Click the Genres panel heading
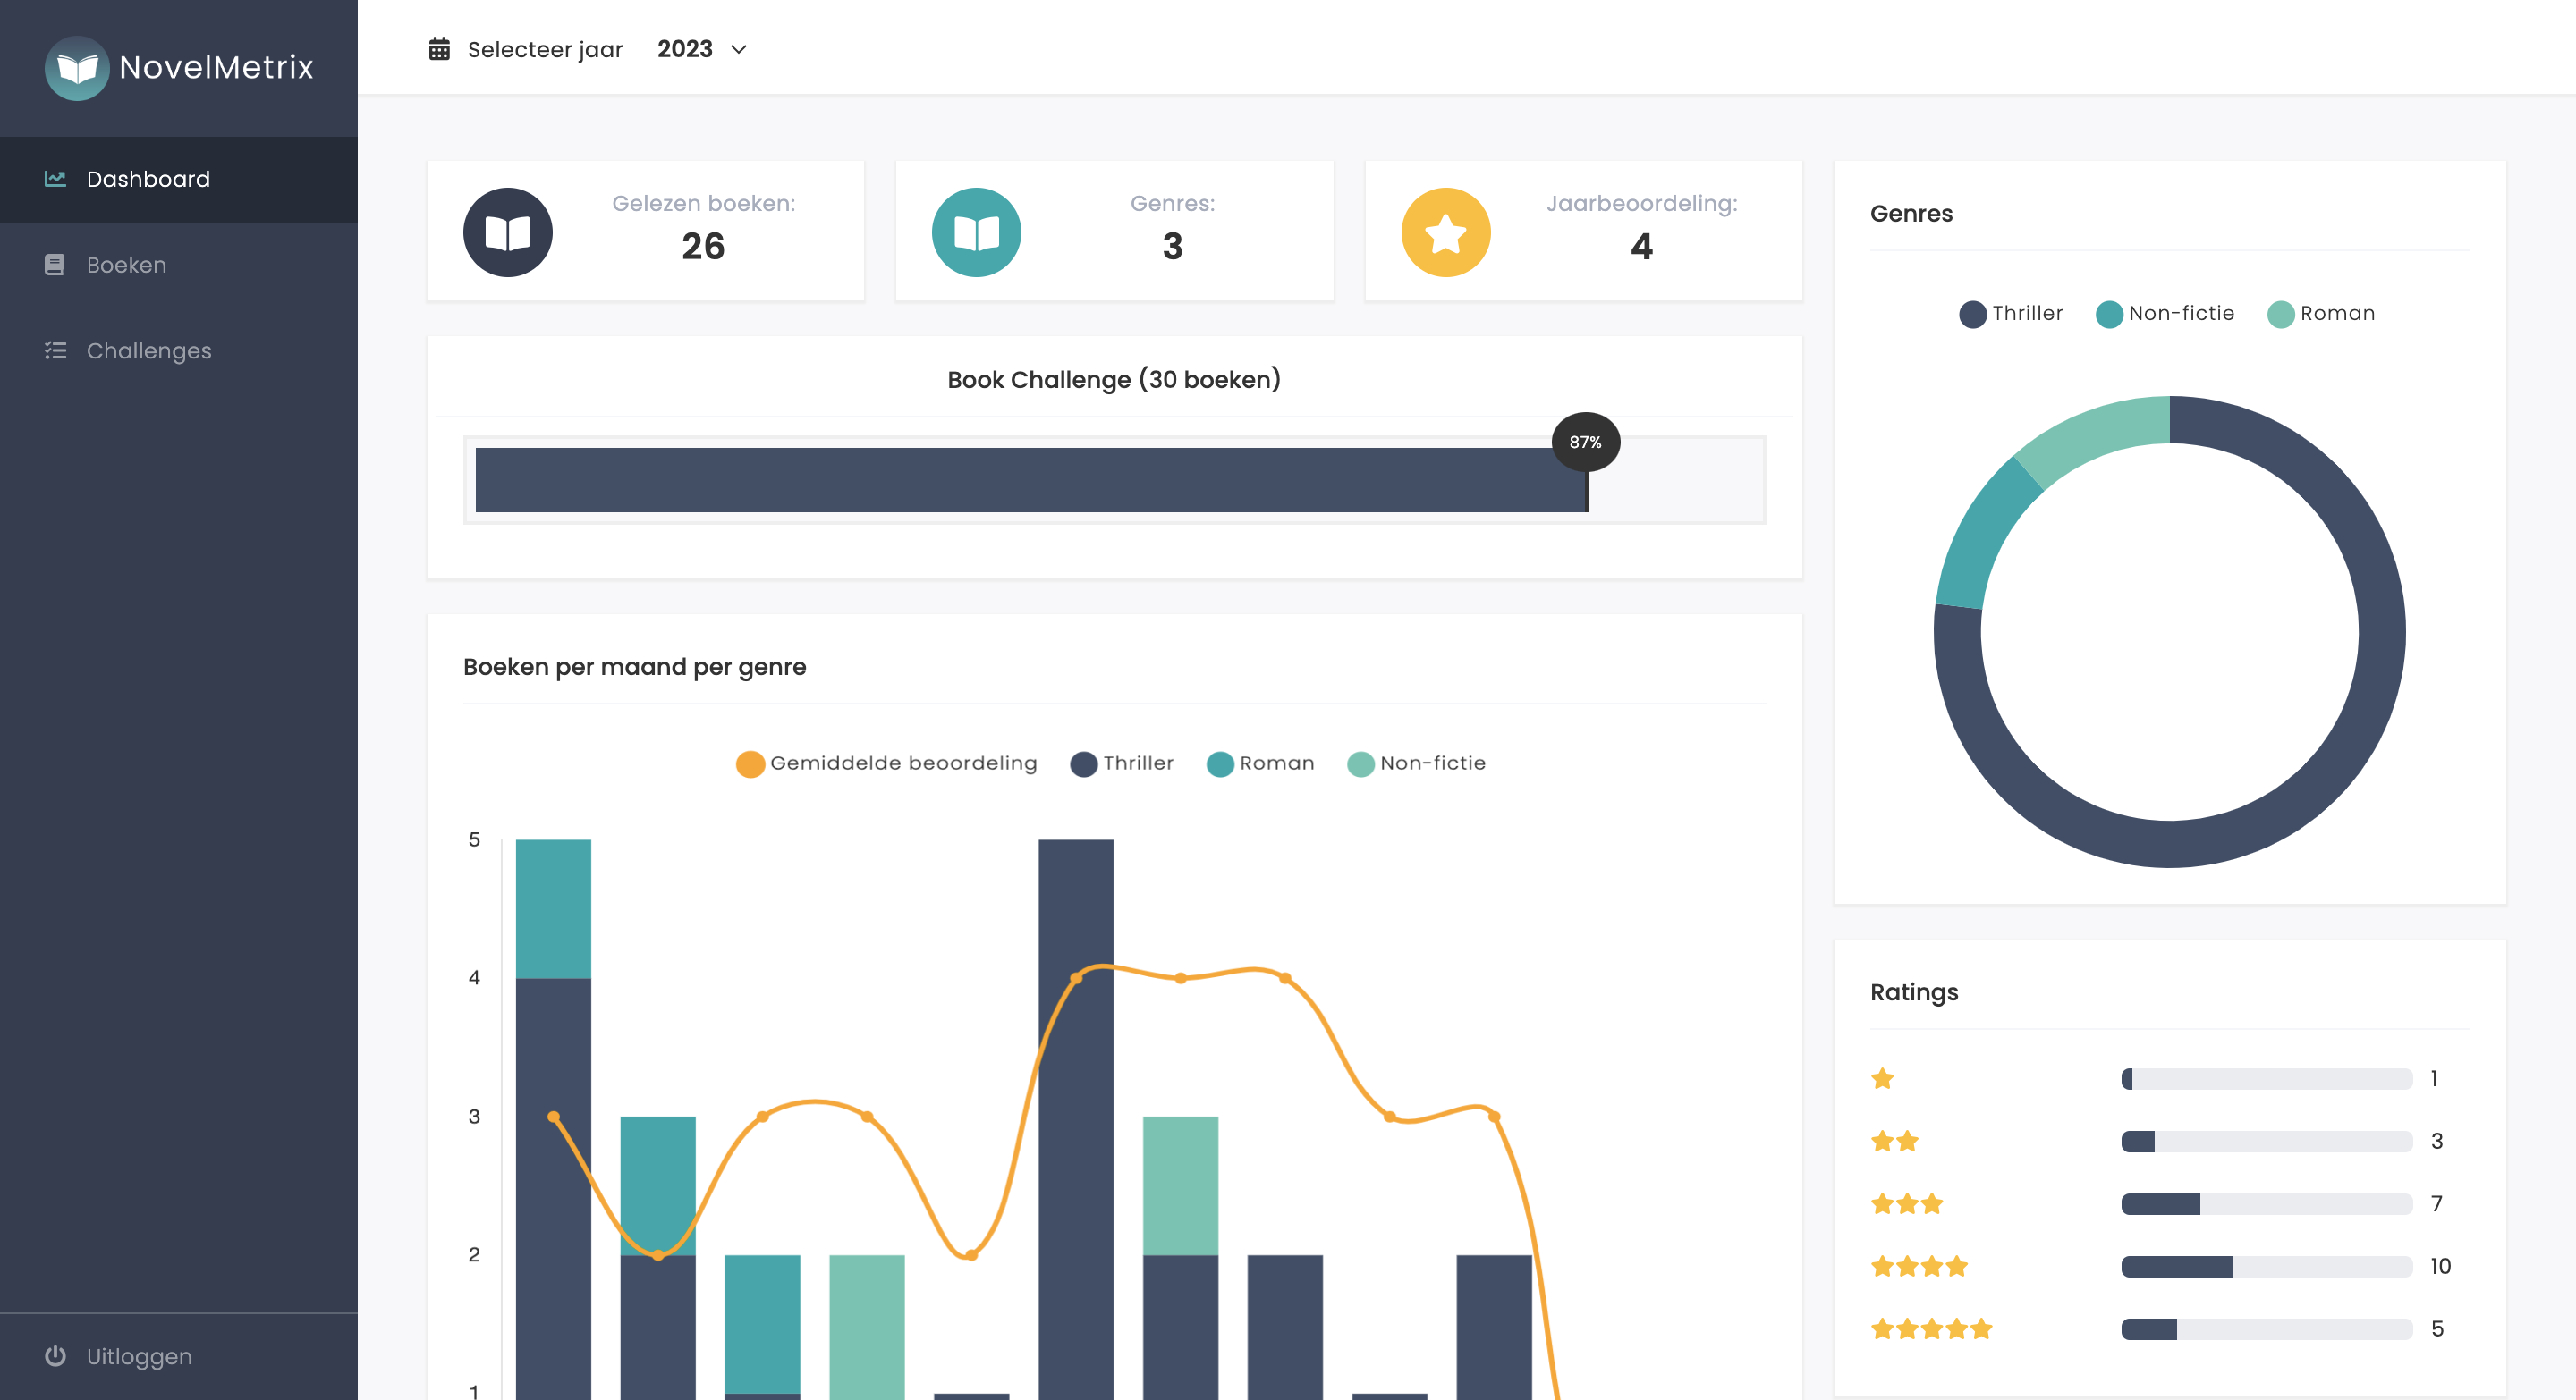The width and height of the screenshot is (2576, 1400). tap(1911, 214)
